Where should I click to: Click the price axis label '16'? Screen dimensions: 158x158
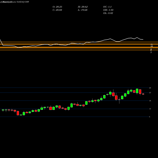click(x=150, y=101)
